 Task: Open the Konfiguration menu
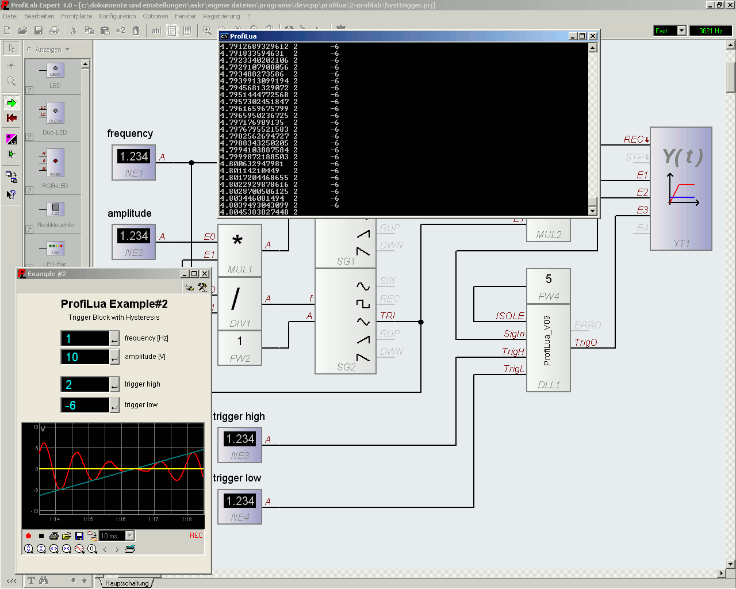pyautogui.click(x=117, y=16)
